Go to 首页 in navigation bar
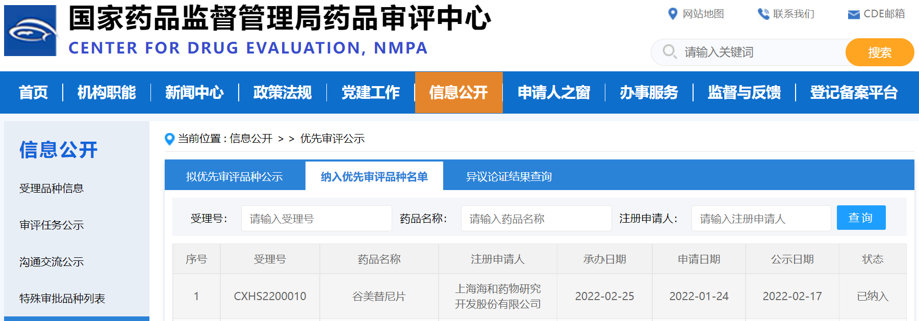The image size is (919, 321). coord(33,92)
